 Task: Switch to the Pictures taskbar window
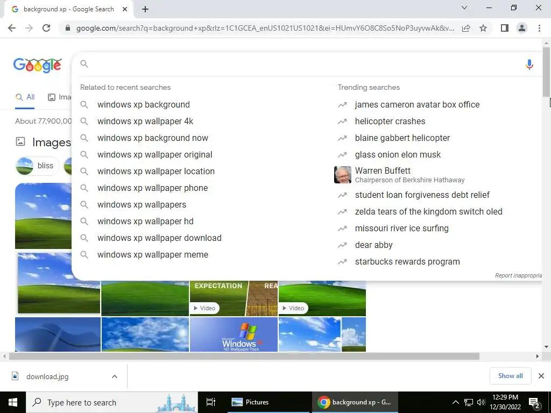tap(269, 402)
